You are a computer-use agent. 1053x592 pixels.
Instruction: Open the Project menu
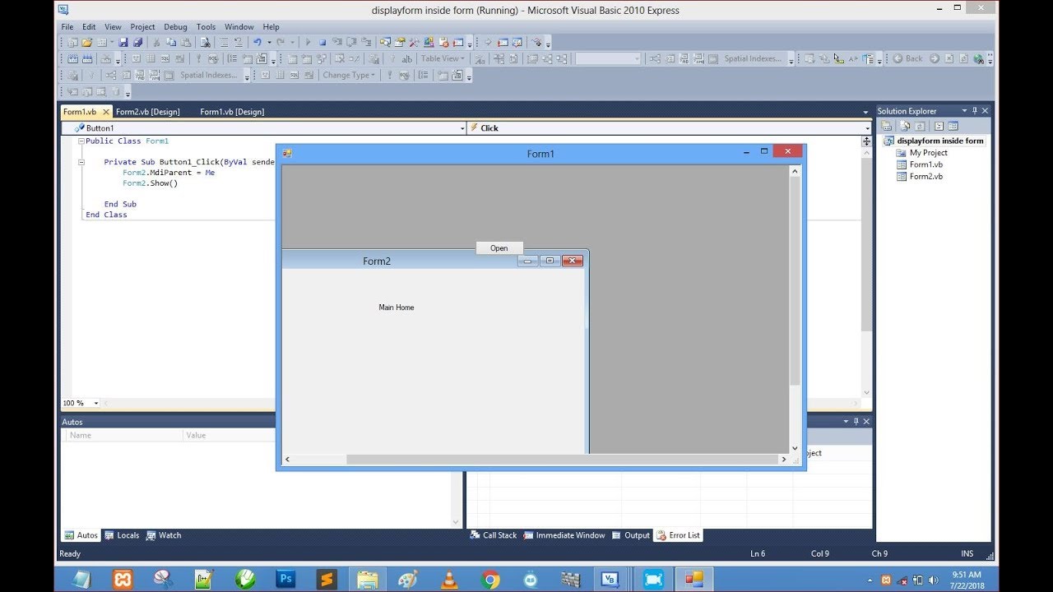coord(142,27)
